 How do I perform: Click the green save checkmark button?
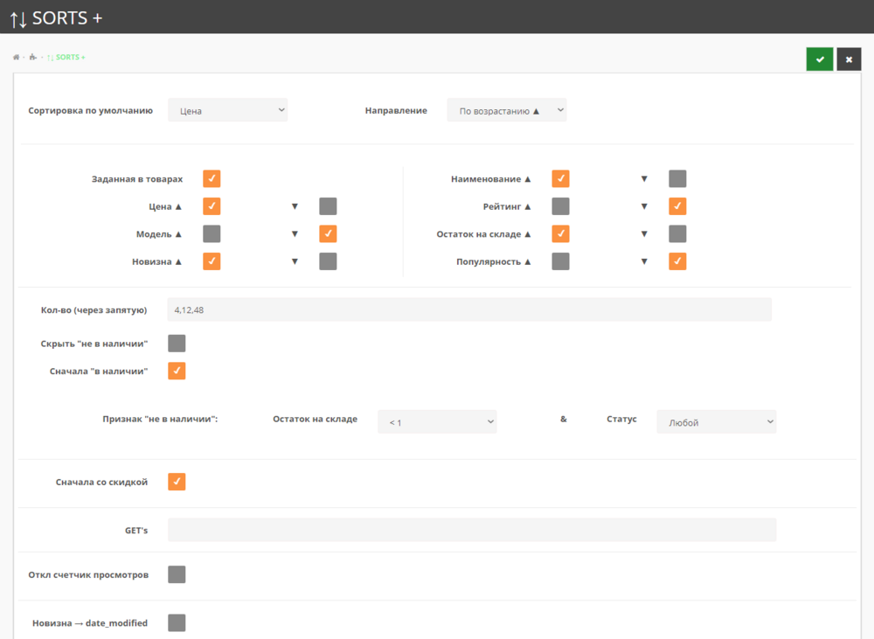(x=819, y=59)
